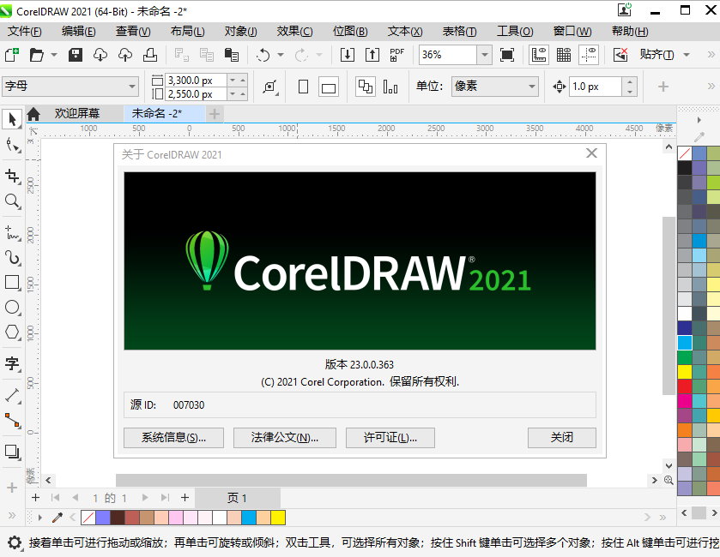This screenshot has width=720, height=557.
Task: Choose the Polygon tool
Action: pyautogui.click(x=12, y=332)
